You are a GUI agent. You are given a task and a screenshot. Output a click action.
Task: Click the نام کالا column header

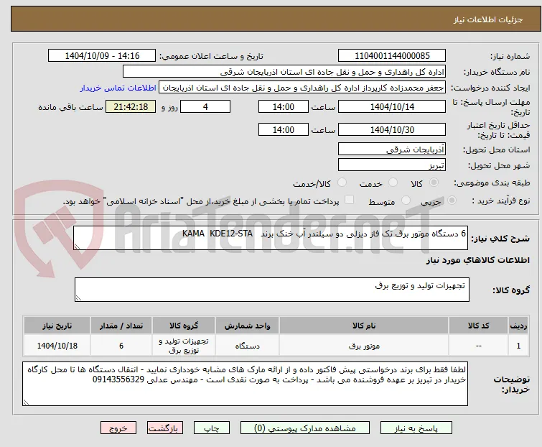coord(364,326)
